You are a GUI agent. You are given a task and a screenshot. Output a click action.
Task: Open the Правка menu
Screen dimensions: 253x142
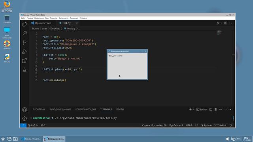[x=30, y=18]
